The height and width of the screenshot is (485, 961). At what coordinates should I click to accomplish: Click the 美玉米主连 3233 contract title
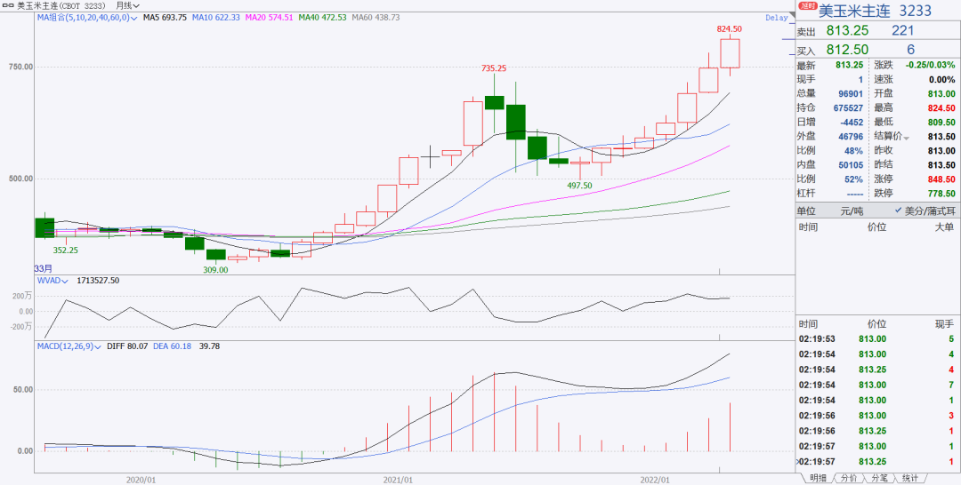coord(876,11)
